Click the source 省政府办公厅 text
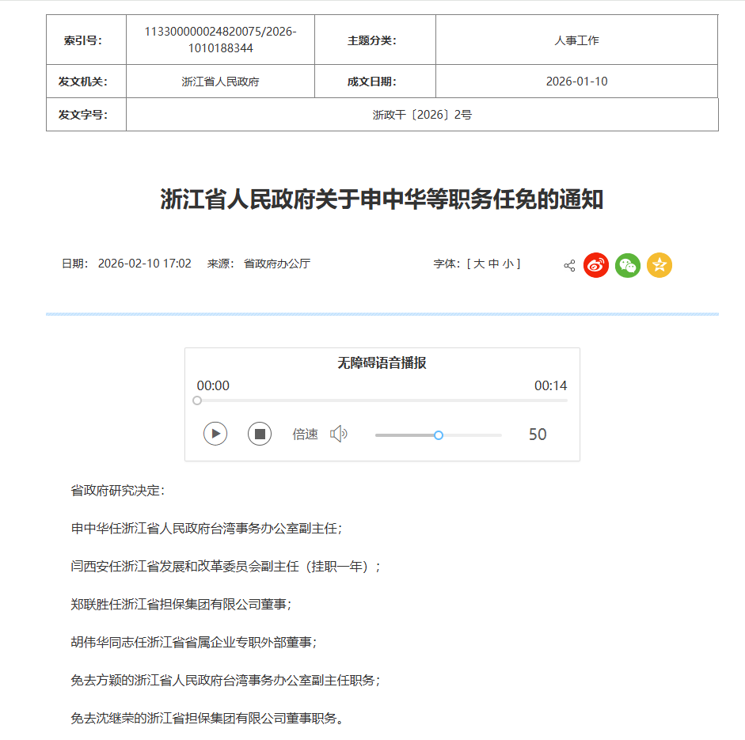Viewport: 745px width, 740px height. (x=277, y=264)
